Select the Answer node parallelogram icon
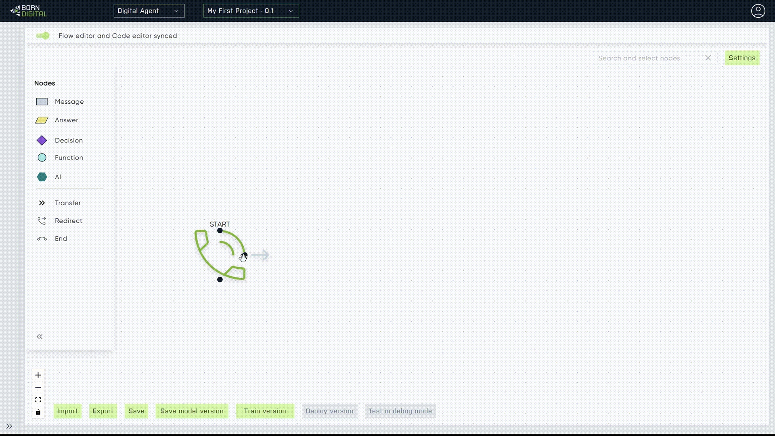Viewport: 775px width, 436px height. click(x=42, y=120)
